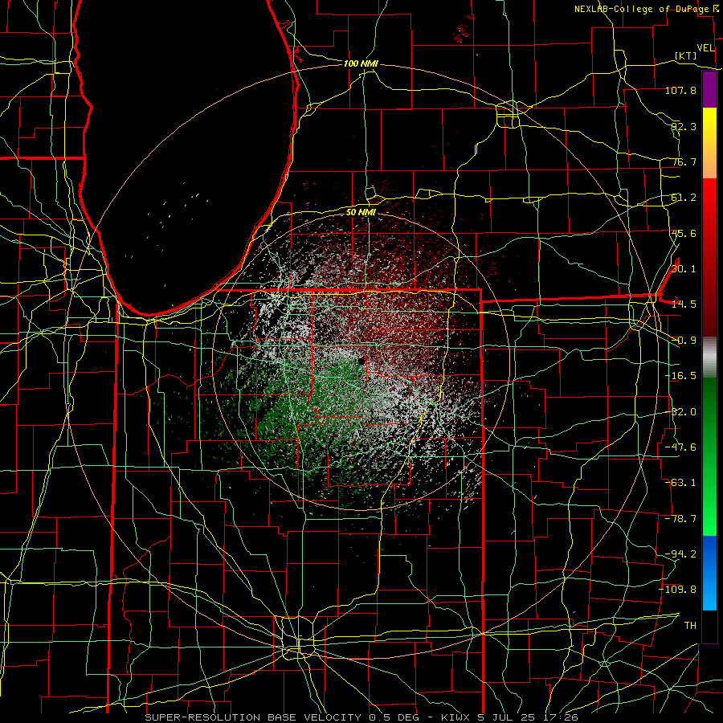This screenshot has height=723, width=723.
Task: Select the -109.8 velocity scale value
Action: coord(678,590)
